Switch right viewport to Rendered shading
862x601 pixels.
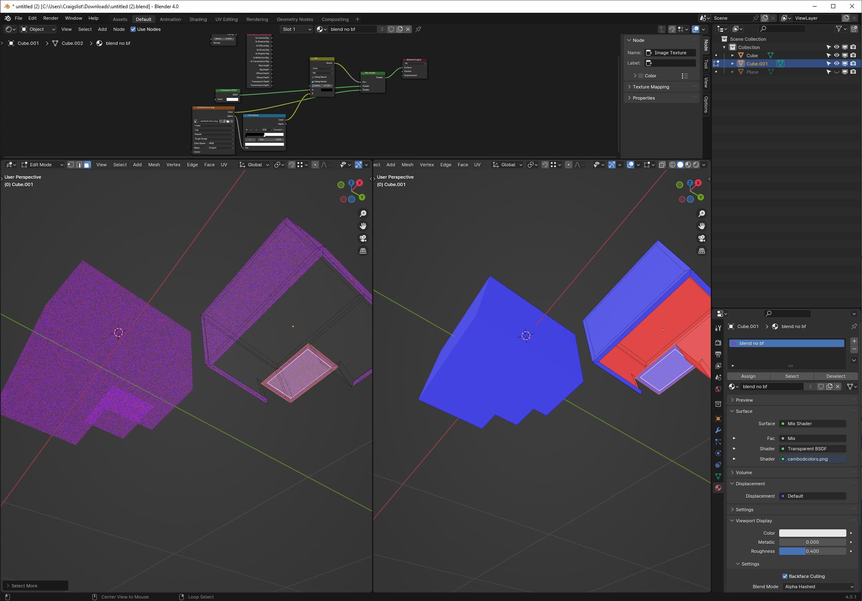(696, 165)
